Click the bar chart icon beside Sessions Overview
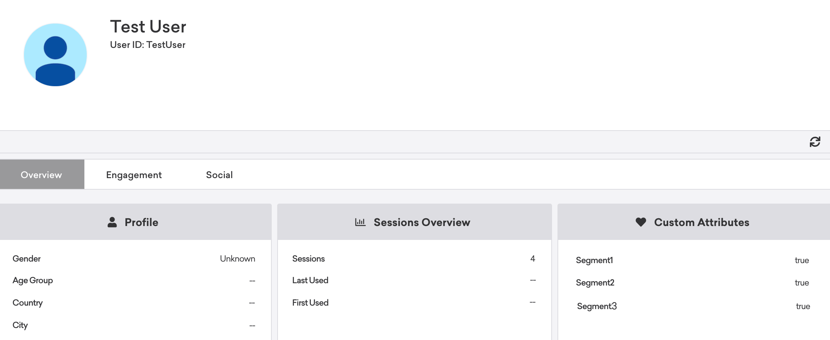The height and width of the screenshot is (340, 830). tap(360, 222)
